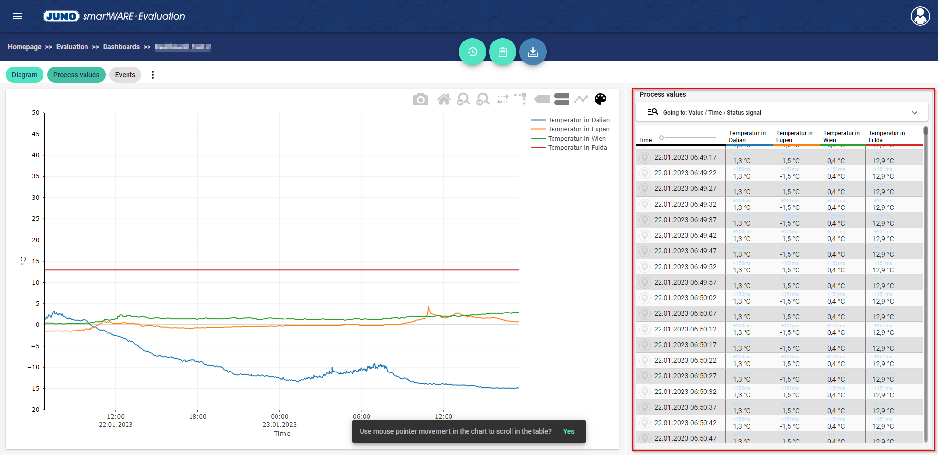Expand the 'Going to' search panel
Viewport: 938px width, 455px height.
[914, 113]
